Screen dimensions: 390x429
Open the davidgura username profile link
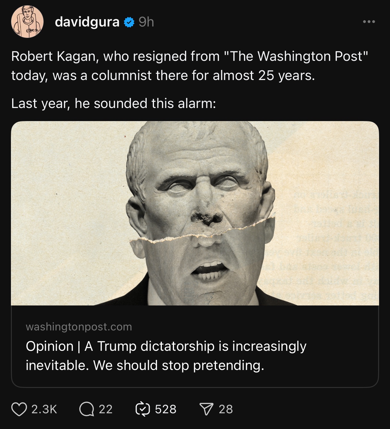coord(87,22)
